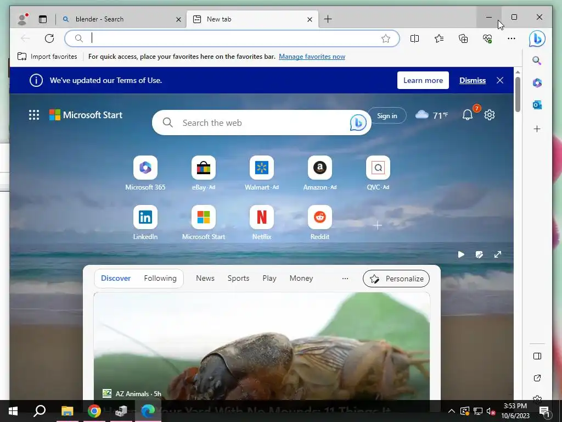Close the Terms of Use banner X
The image size is (562, 422).
pyautogui.click(x=500, y=80)
